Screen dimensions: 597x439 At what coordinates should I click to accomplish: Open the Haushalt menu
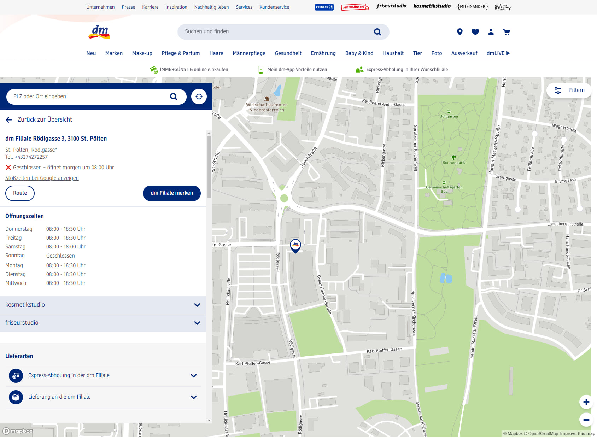pyautogui.click(x=393, y=53)
